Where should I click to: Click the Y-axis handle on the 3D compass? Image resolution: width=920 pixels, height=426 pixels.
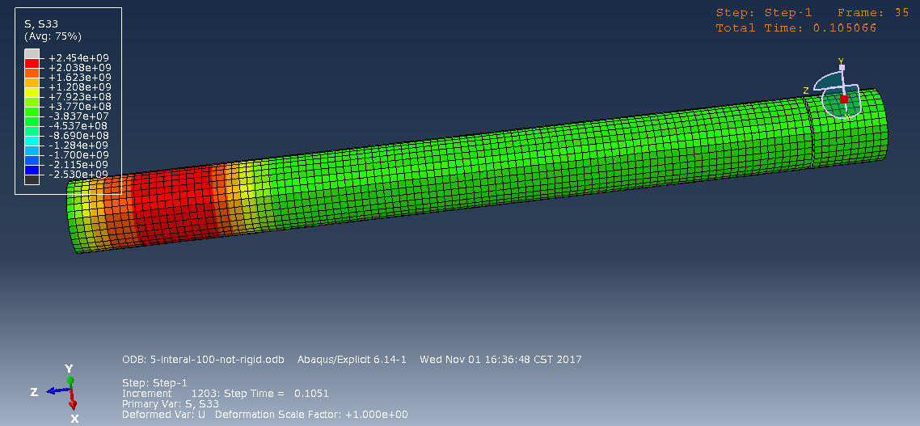[x=842, y=67]
